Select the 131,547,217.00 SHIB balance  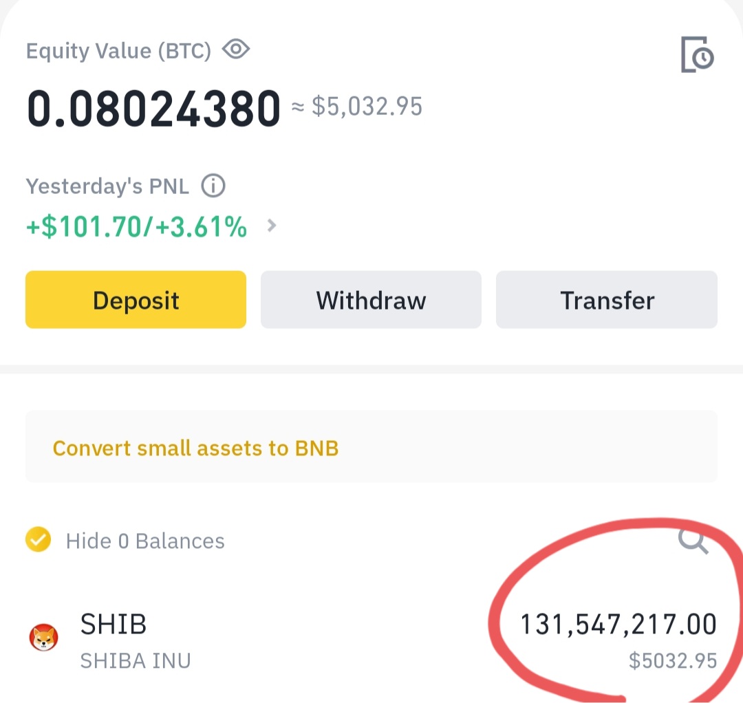point(618,625)
